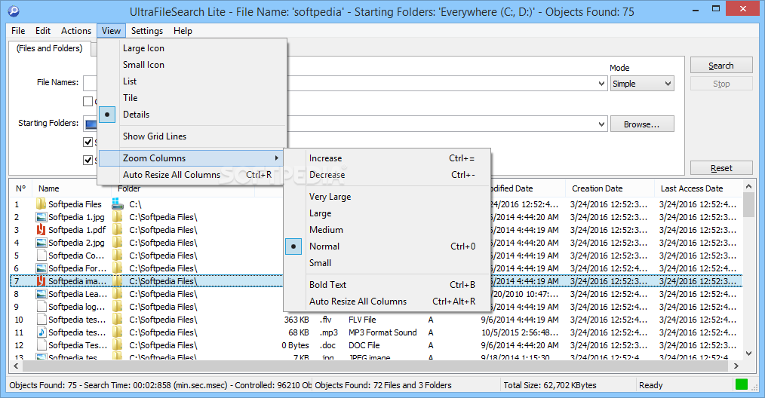Image resolution: width=765 pixels, height=398 pixels.
Task: Expand the Zoom Columns submenu
Action: click(x=192, y=158)
